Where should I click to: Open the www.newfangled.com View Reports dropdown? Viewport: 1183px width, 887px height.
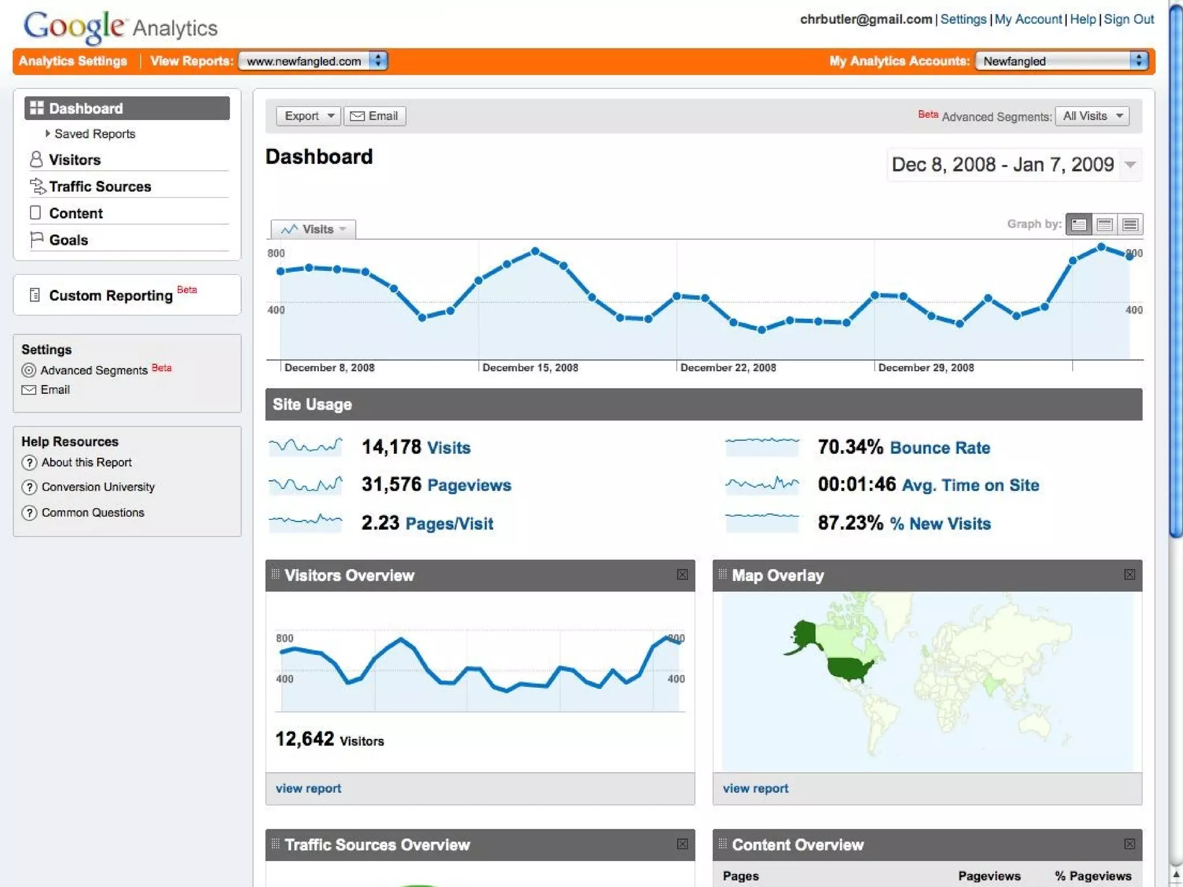[x=313, y=61]
